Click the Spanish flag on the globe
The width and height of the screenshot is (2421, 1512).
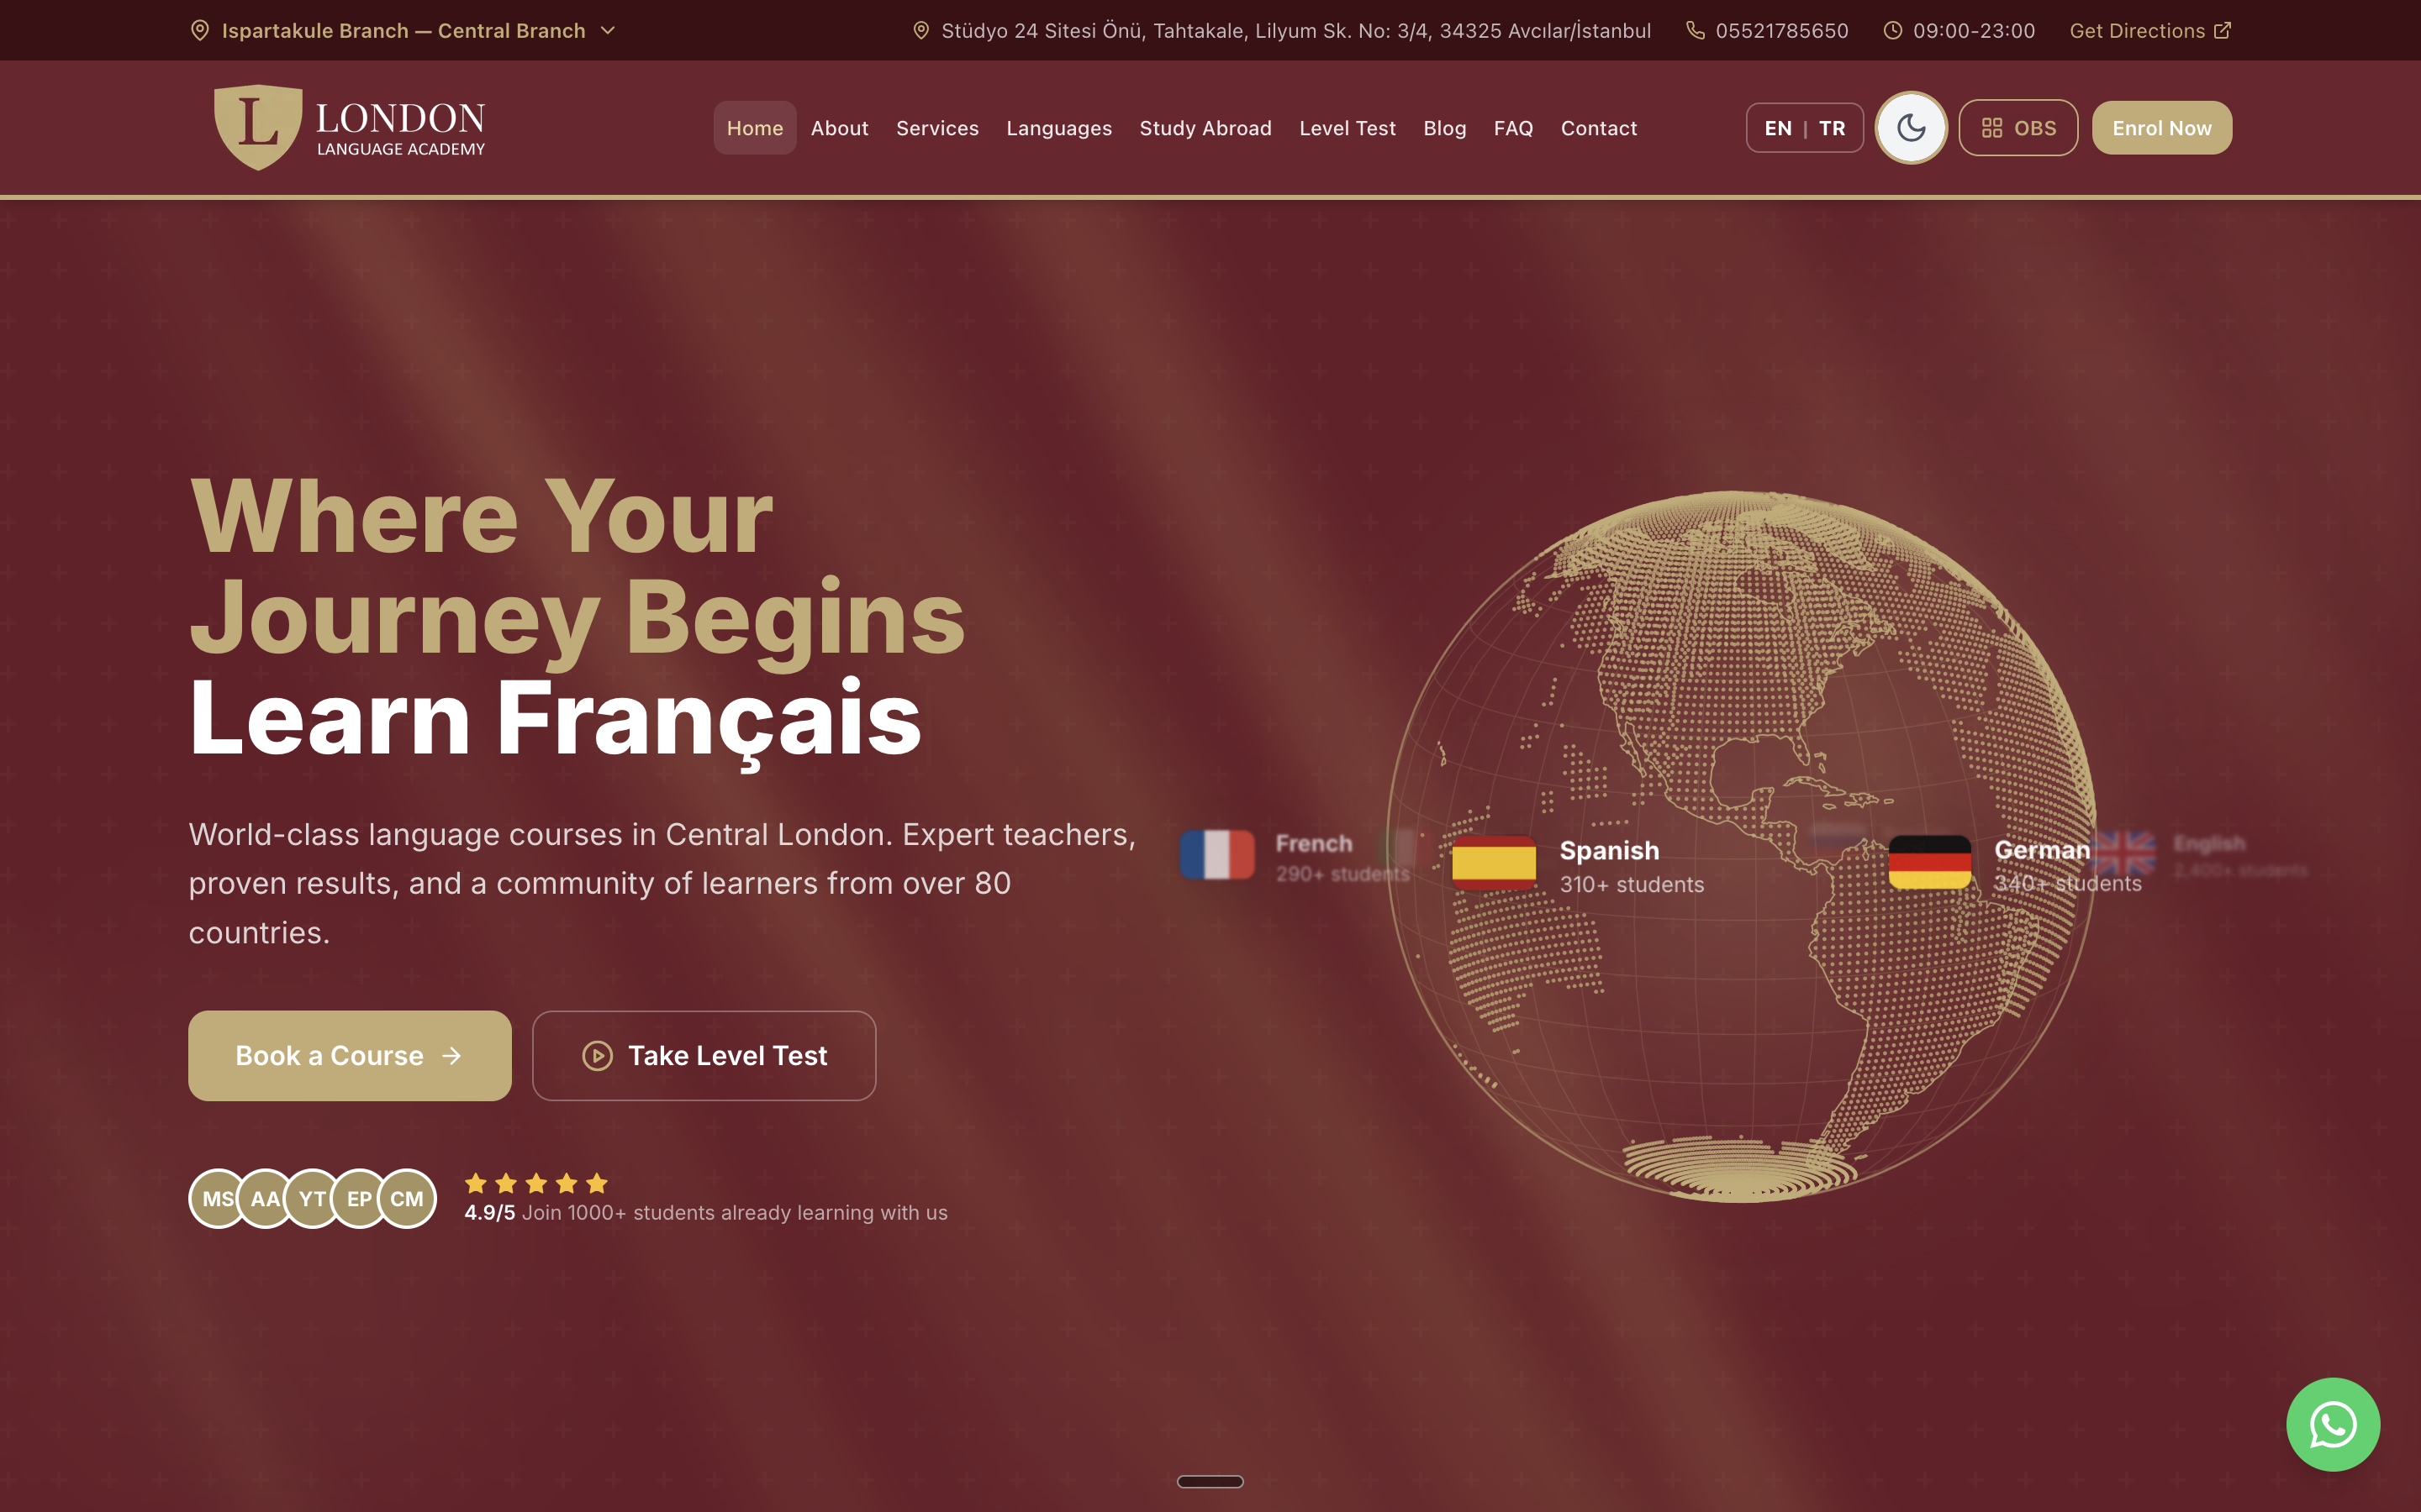pyautogui.click(x=1494, y=862)
